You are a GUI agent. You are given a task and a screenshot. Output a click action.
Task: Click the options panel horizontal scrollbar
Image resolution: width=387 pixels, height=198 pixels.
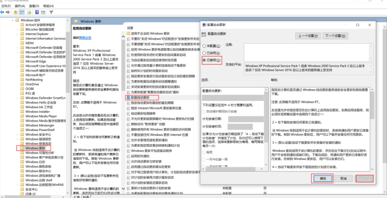233,168
